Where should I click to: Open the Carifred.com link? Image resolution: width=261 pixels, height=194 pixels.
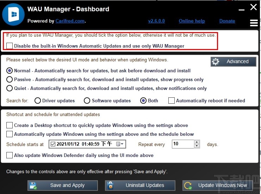pos(70,21)
